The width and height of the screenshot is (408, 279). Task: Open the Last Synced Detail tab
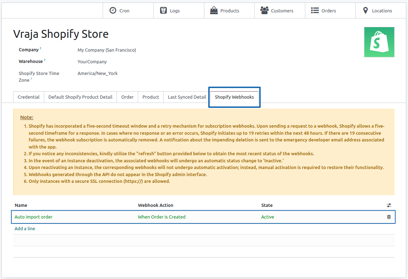pyautogui.click(x=187, y=97)
